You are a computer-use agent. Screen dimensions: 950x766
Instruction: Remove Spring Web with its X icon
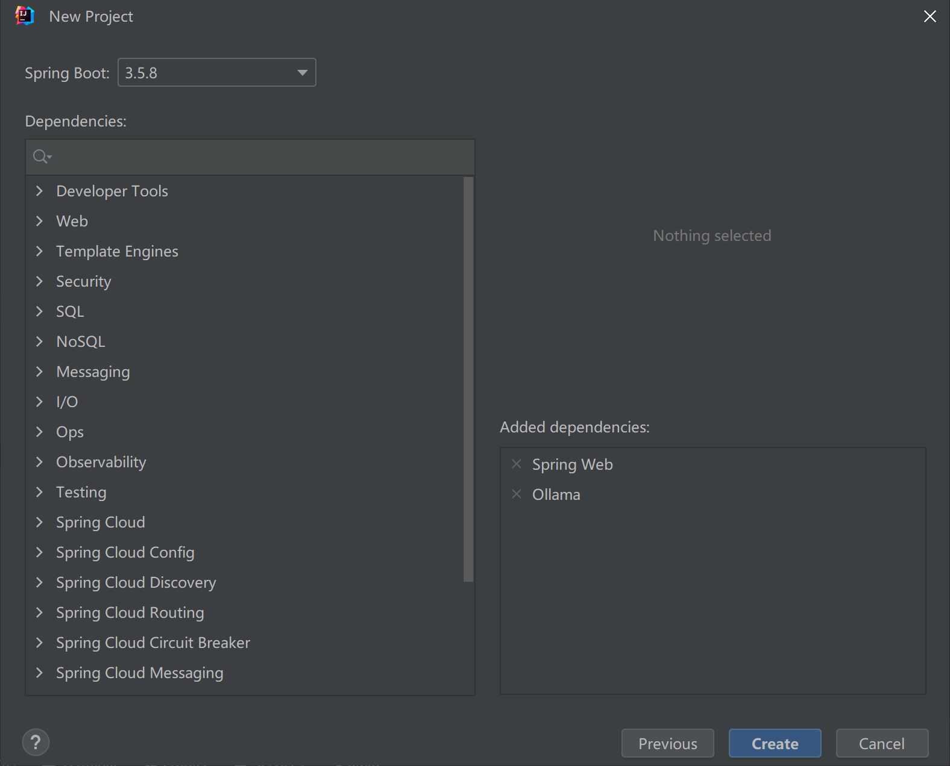click(517, 464)
